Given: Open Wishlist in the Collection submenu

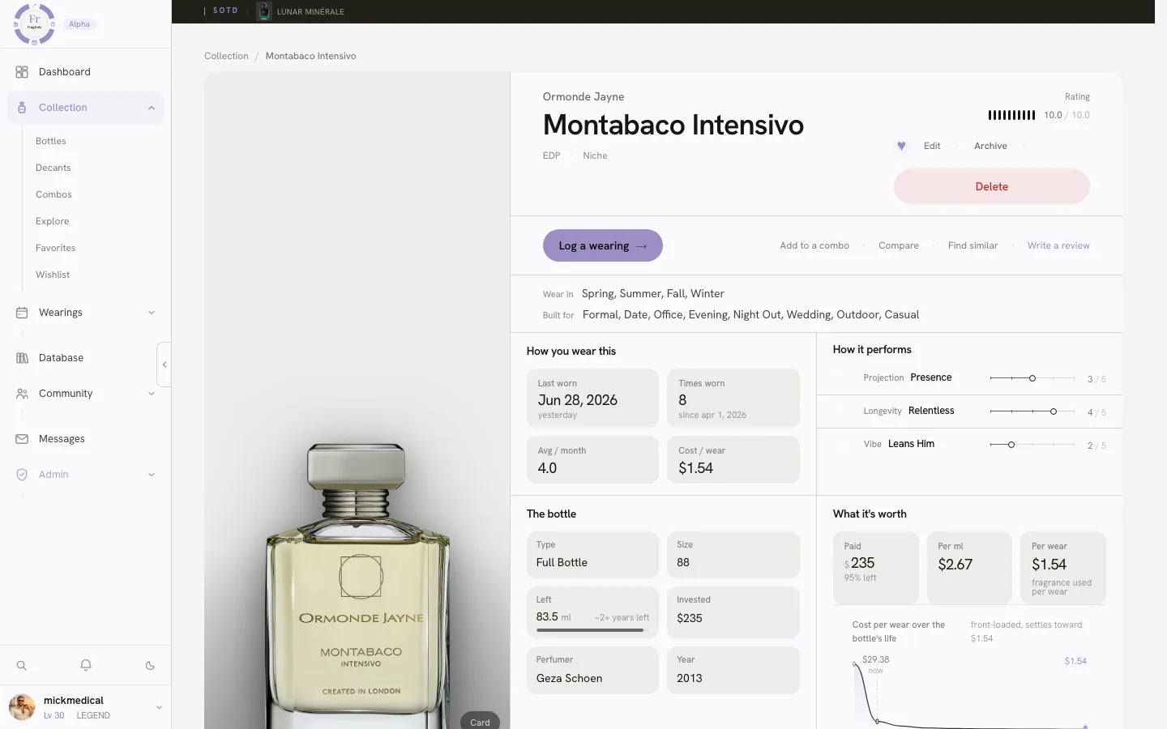Looking at the screenshot, I should click(53, 275).
